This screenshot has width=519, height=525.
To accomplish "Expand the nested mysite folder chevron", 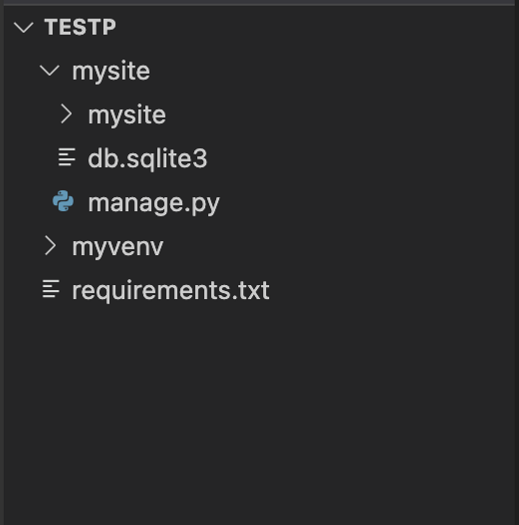I will pyautogui.click(x=66, y=115).
